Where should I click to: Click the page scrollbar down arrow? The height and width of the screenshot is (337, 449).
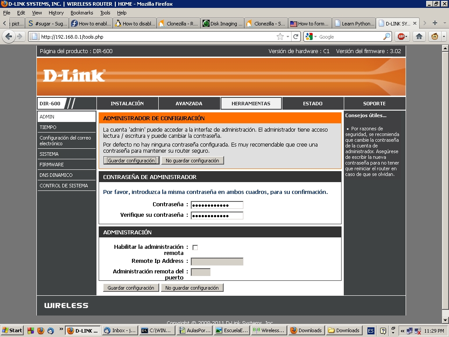click(x=445, y=320)
